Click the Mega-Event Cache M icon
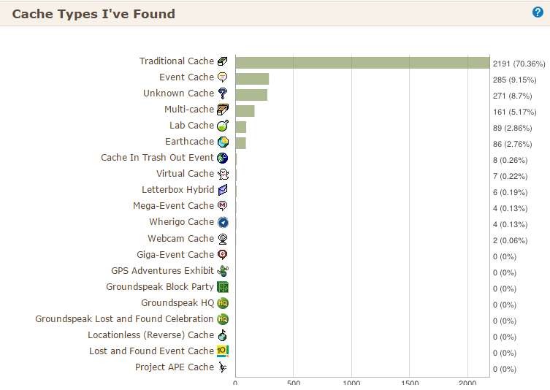The image size is (550, 390). point(222,206)
